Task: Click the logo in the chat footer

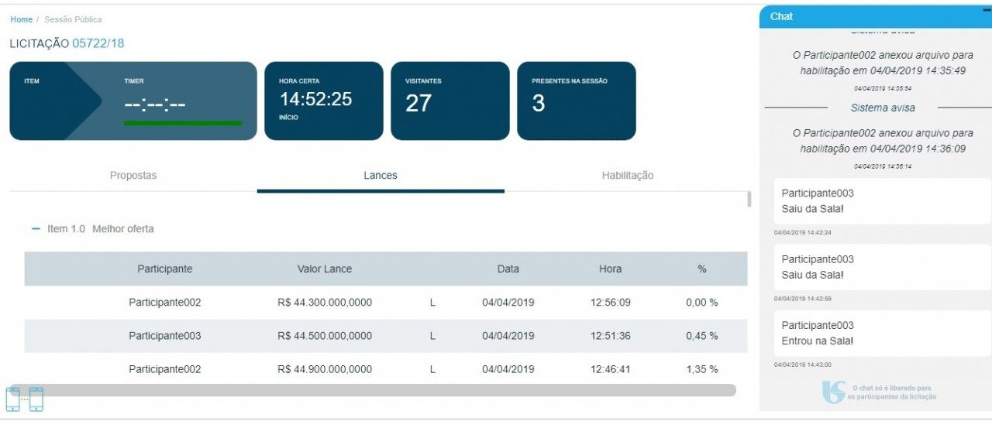Action: 833,392
